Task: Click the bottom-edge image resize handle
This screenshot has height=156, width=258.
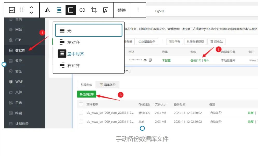Action: [x=142, y=128]
